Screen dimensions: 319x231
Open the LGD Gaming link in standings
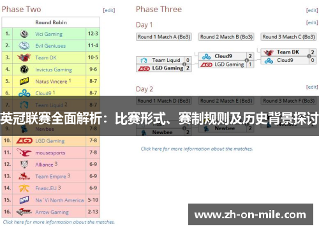[50, 141]
